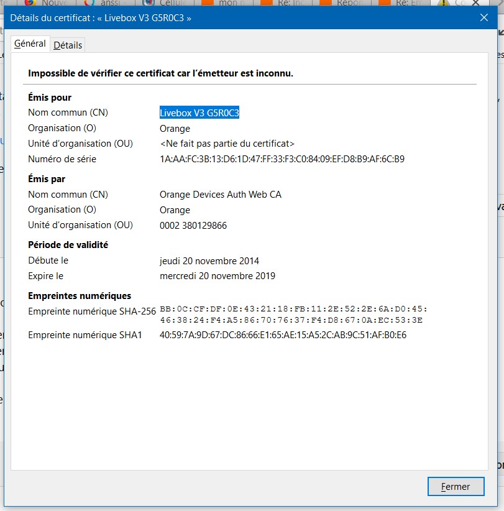Viewport: 504px width, 511px height.
Task: Click the certificate serial number value
Action: (282, 159)
